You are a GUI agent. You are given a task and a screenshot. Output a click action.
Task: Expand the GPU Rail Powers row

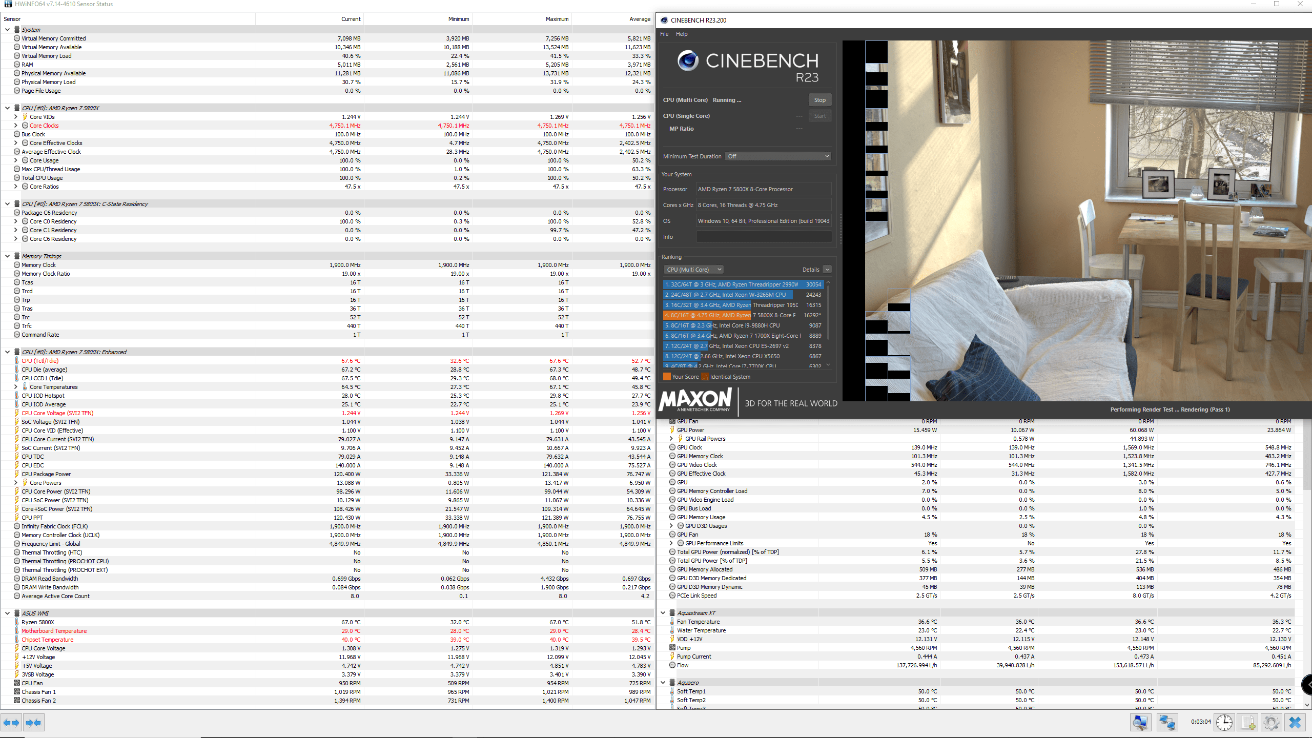click(x=671, y=439)
